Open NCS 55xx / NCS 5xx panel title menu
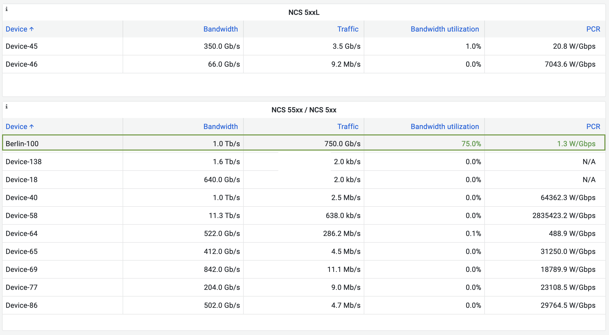Viewport: 609px width, 335px height. [304, 110]
